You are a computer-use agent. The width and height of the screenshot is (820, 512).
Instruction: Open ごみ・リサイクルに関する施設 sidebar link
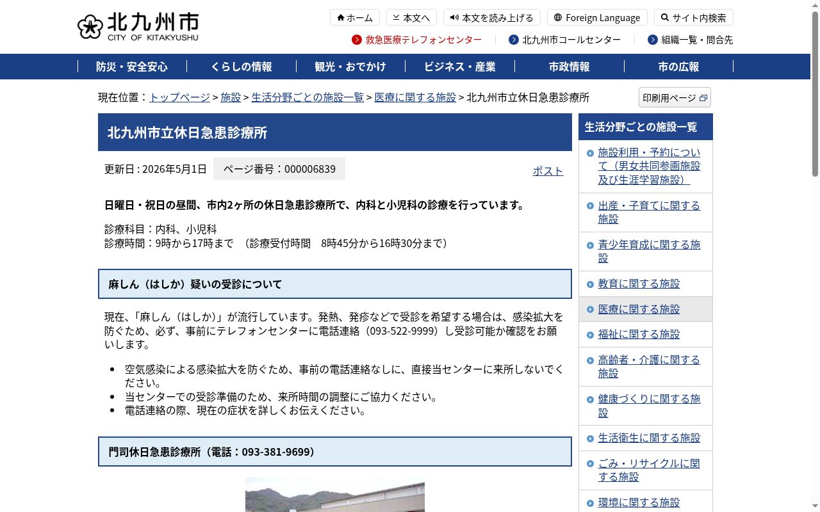(x=650, y=470)
